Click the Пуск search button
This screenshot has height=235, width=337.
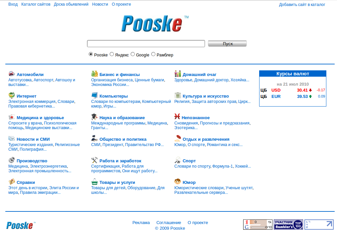228,43
